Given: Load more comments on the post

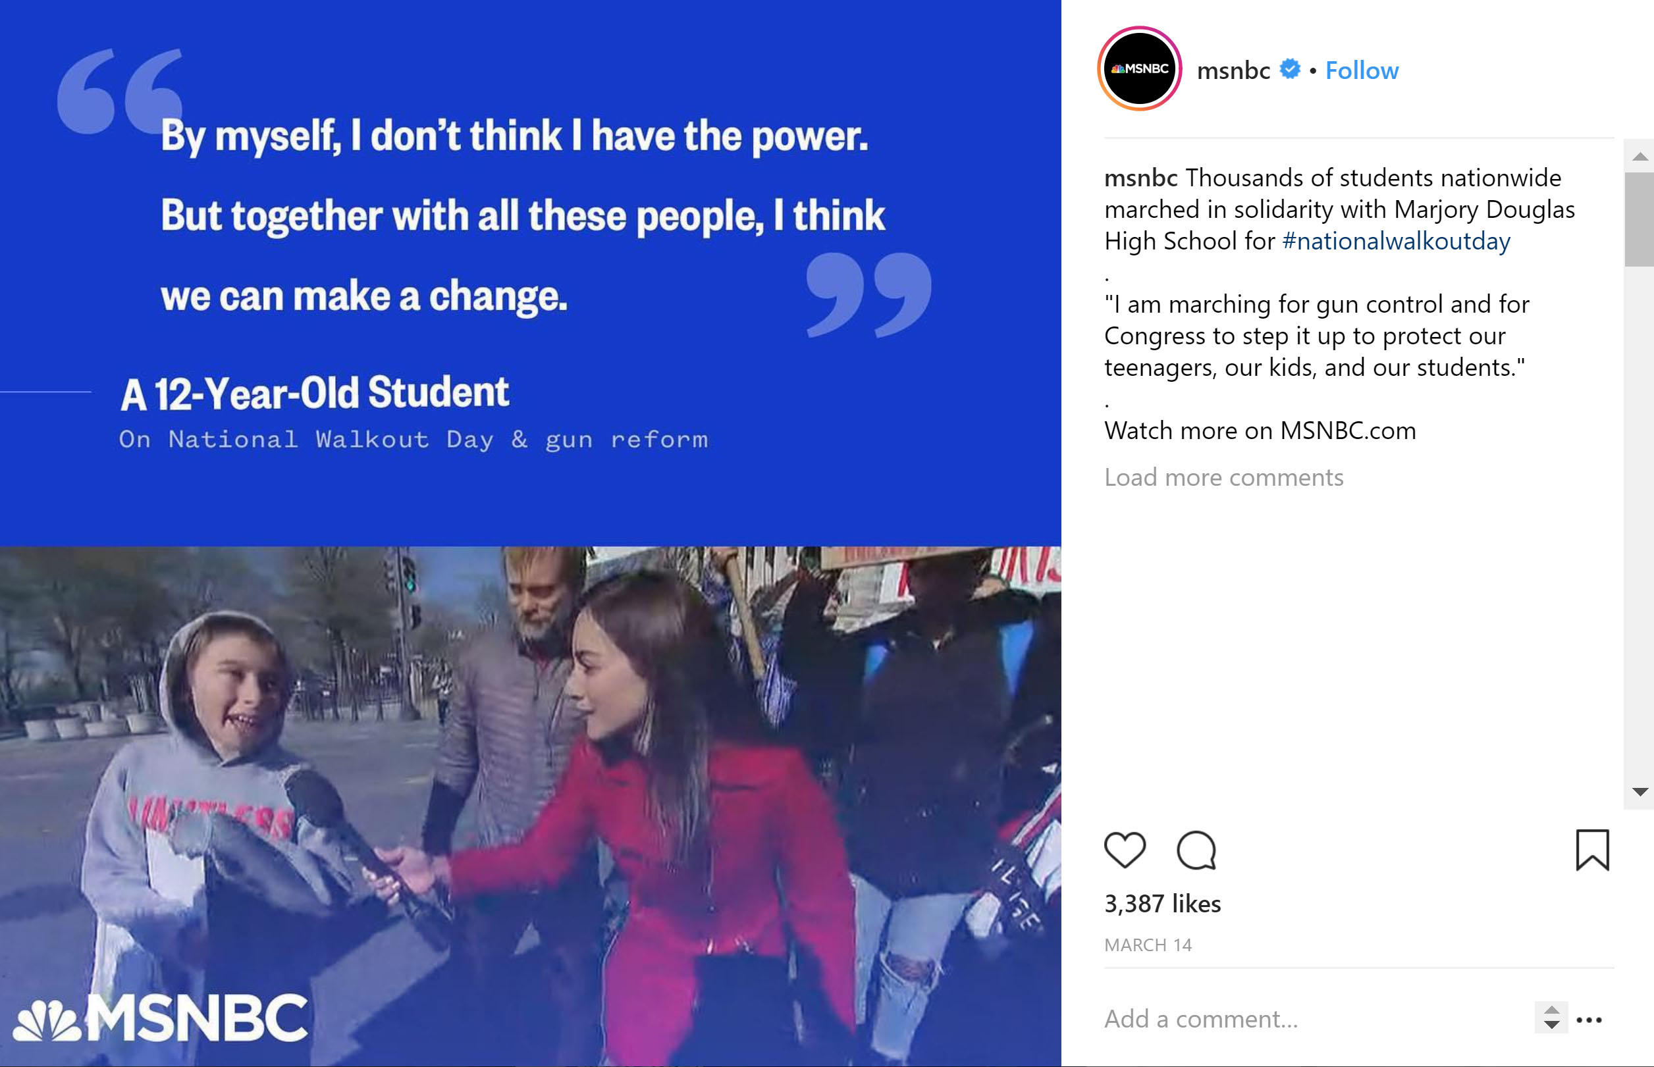Looking at the screenshot, I should pos(1223,477).
